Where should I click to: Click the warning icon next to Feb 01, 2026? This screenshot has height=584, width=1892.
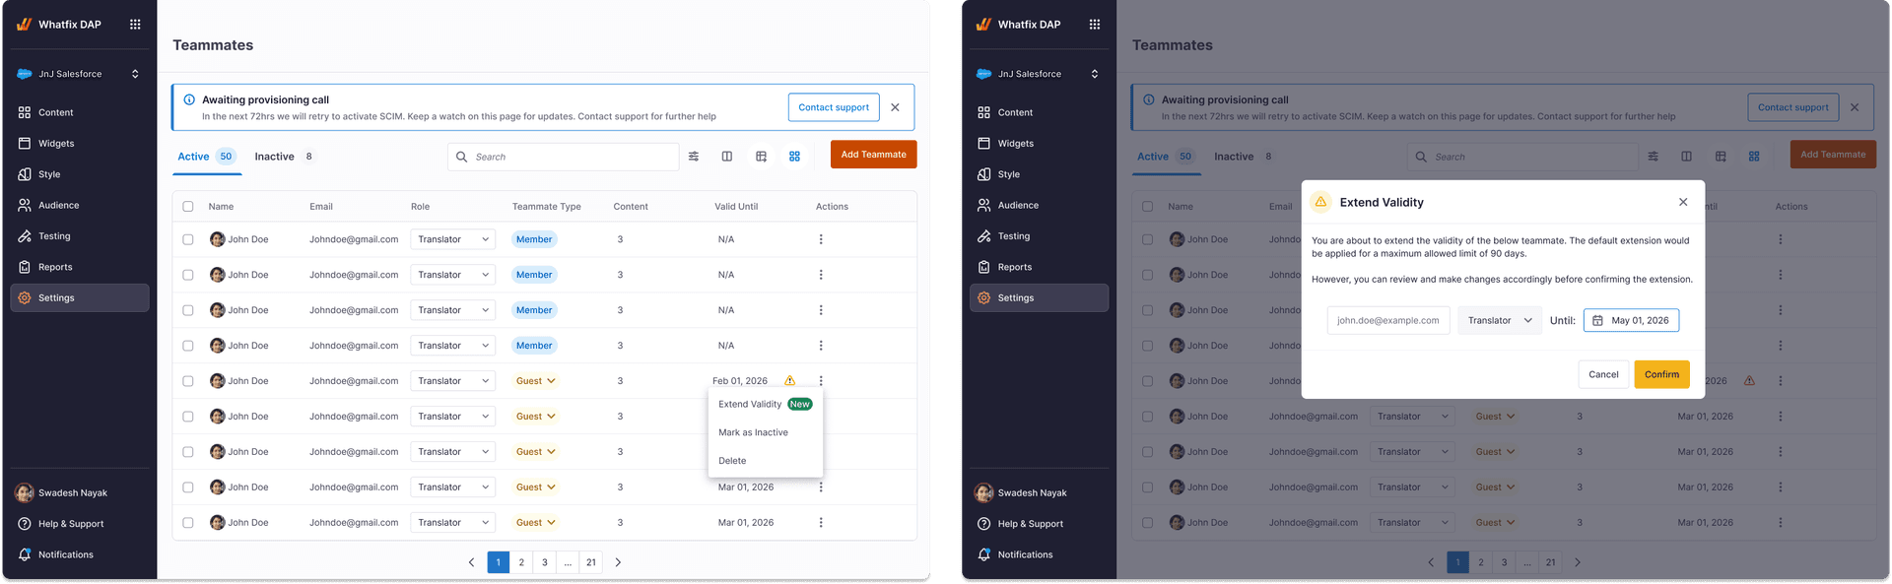pyautogui.click(x=789, y=381)
